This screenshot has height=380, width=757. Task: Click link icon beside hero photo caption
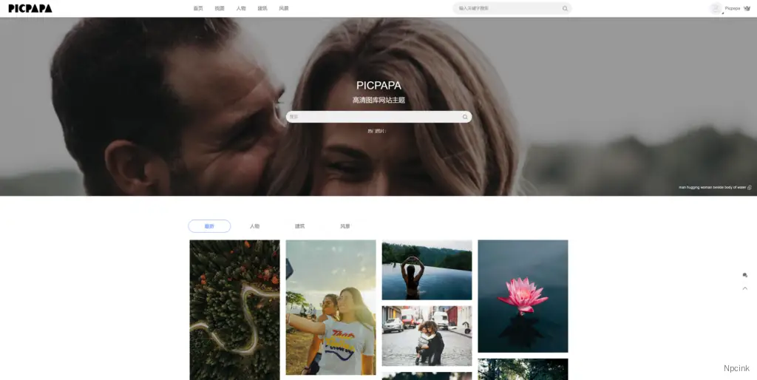(x=750, y=188)
